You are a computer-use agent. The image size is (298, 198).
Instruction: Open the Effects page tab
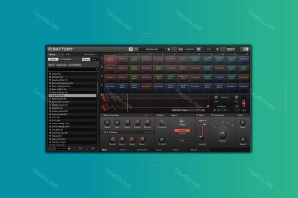pyautogui.click(x=123, y=150)
